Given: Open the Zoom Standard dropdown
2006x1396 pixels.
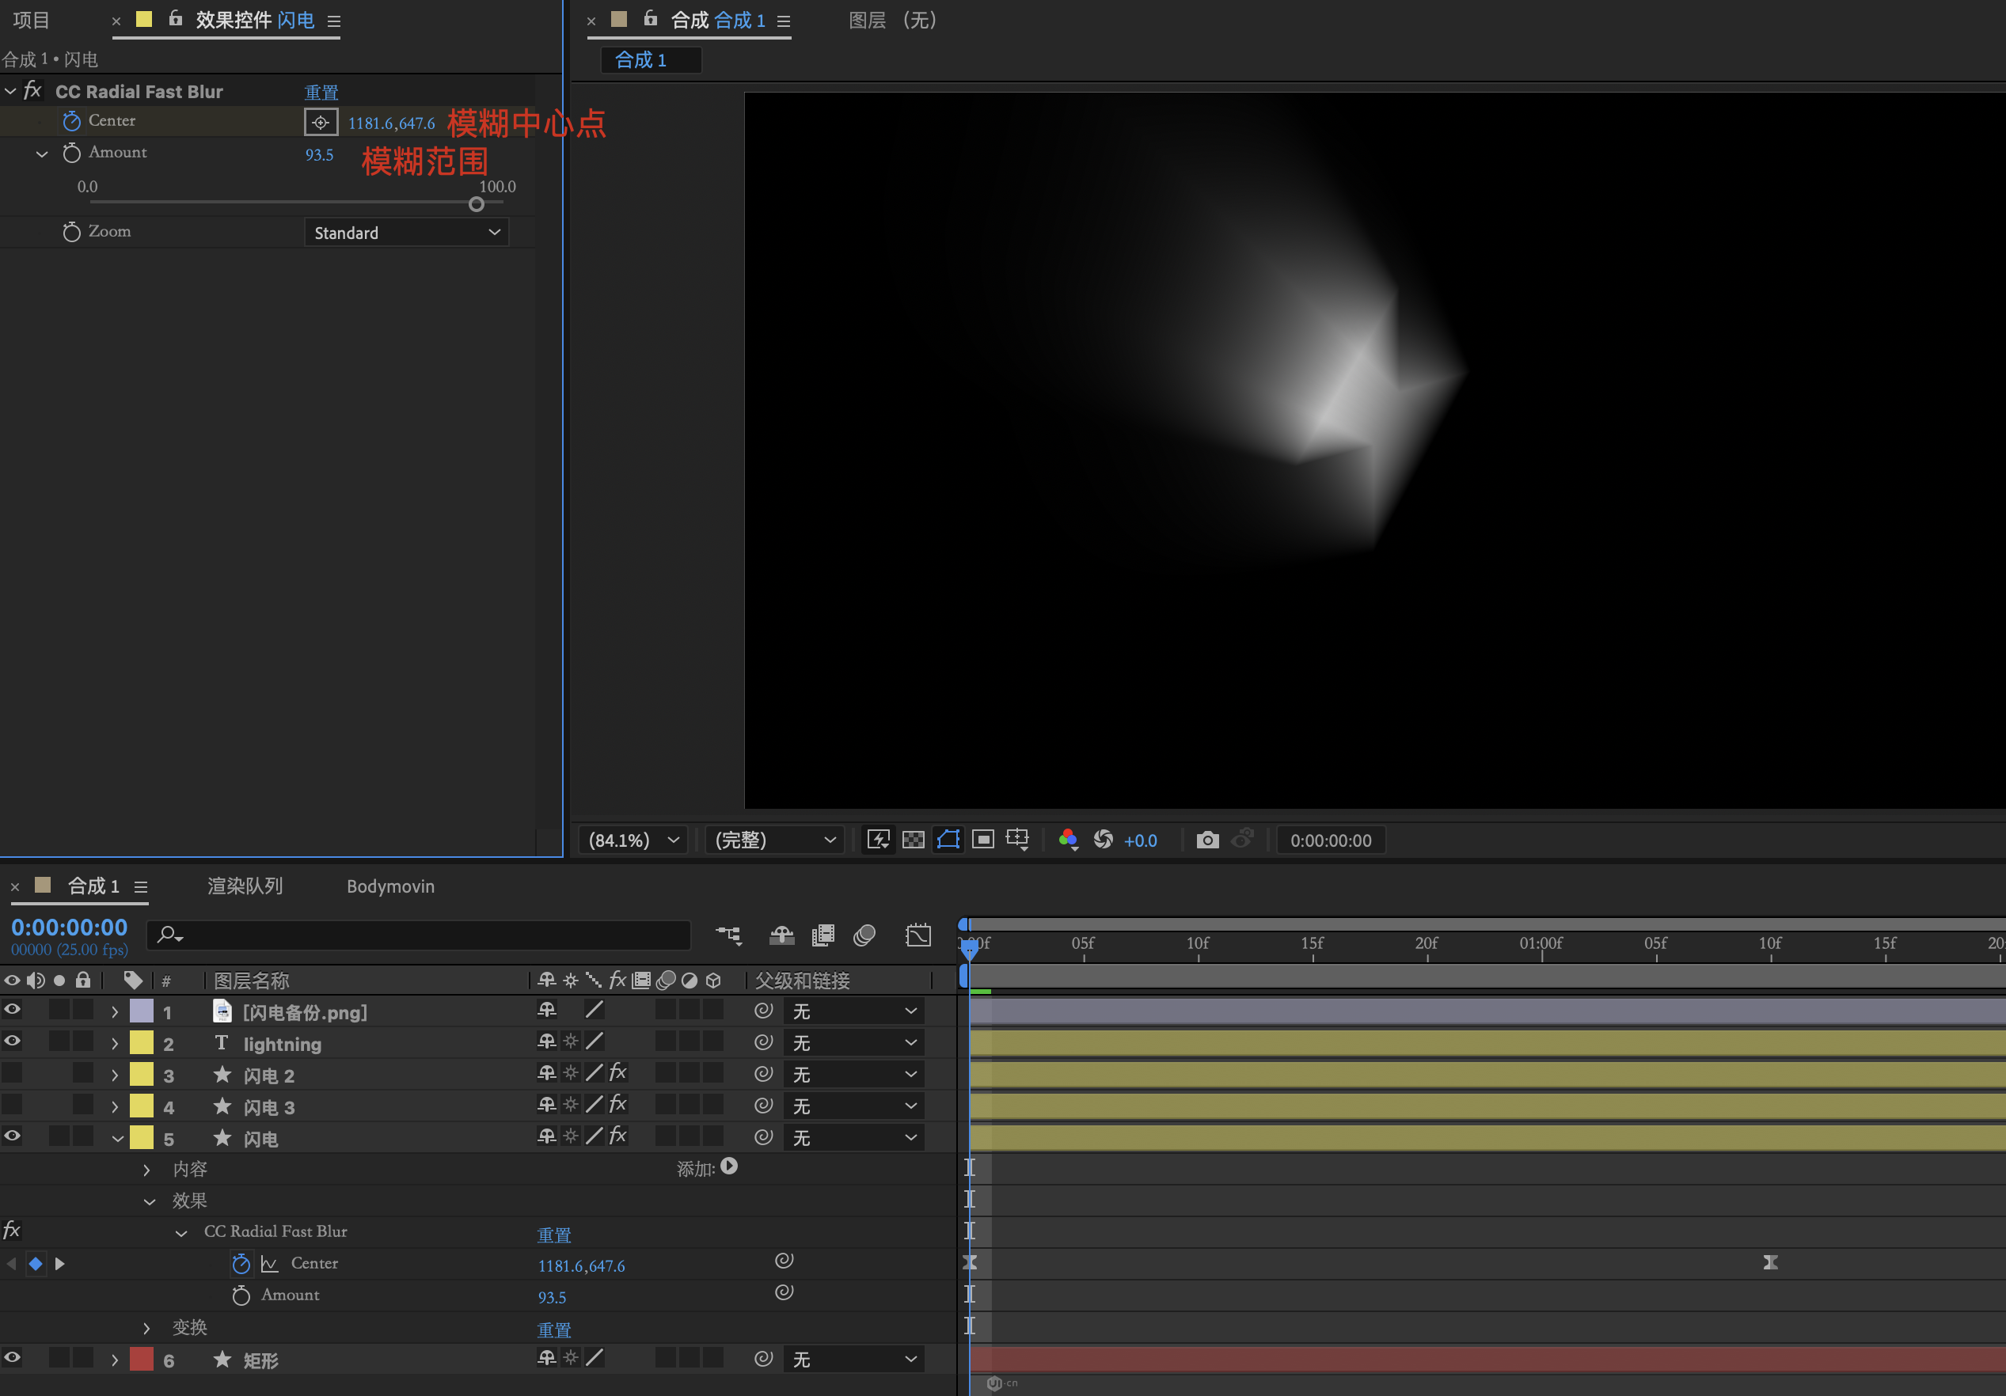Looking at the screenshot, I should click(406, 233).
